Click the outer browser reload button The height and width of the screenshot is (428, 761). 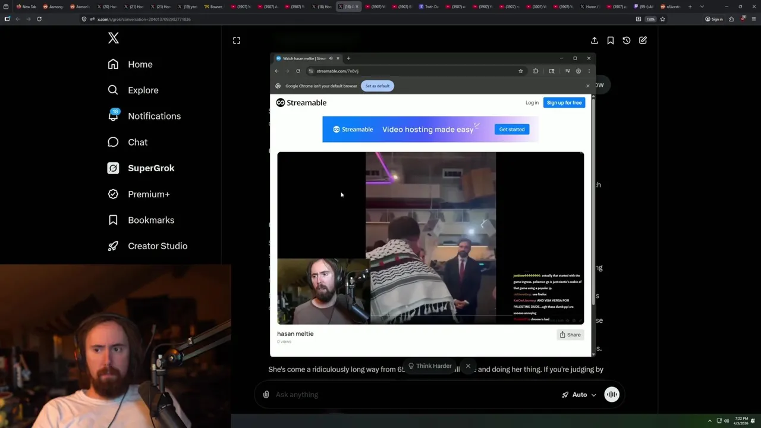[x=39, y=19]
